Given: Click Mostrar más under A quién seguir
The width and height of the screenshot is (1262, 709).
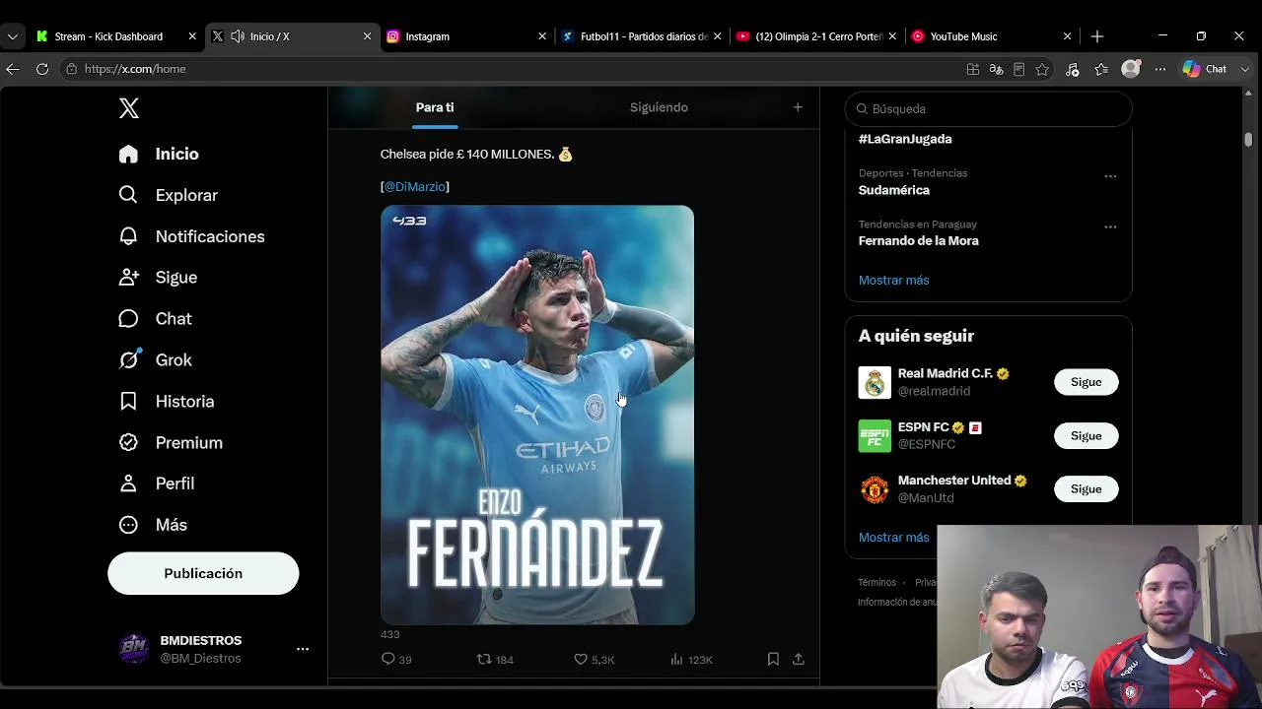Looking at the screenshot, I should (x=894, y=538).
